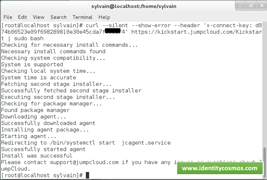Click the www.identitycosmos.com green banner
Image resolution: width=267 pixels, height=180 pixels.
pos(220,168)
